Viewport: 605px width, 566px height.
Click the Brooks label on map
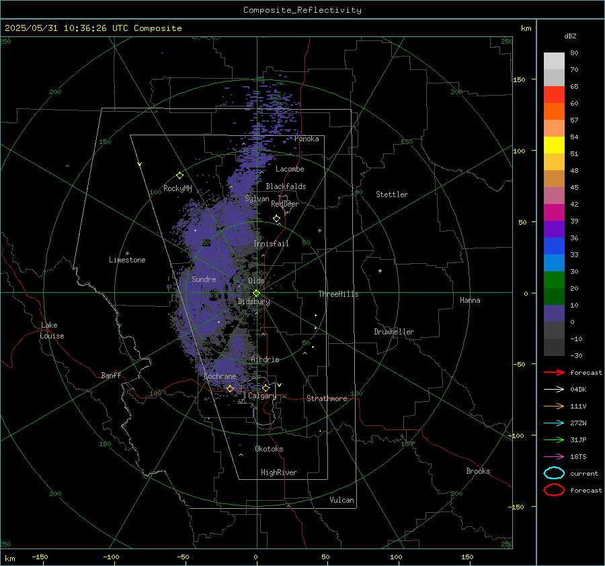coord(478,471)
